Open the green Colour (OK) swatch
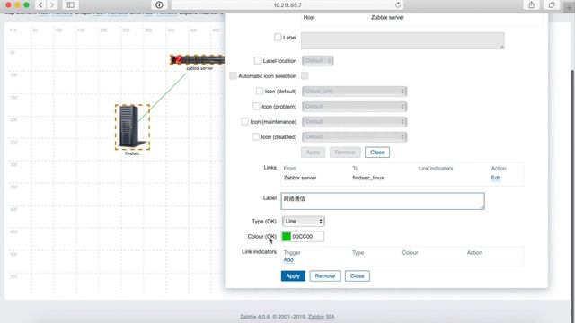 click(x=287, y=237)
